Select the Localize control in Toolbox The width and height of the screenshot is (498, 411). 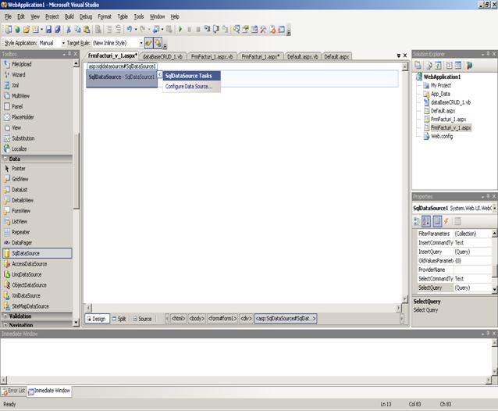tap(37, 148)
